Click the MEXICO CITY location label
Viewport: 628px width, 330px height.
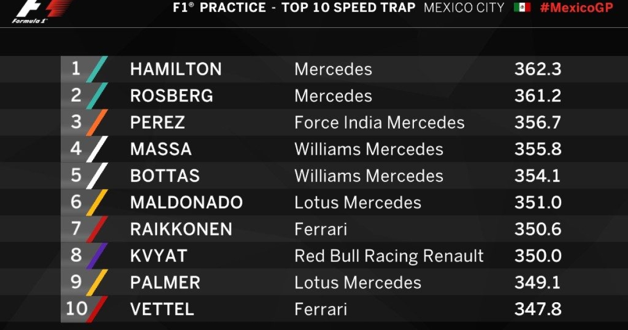click(x=464, y=8)
